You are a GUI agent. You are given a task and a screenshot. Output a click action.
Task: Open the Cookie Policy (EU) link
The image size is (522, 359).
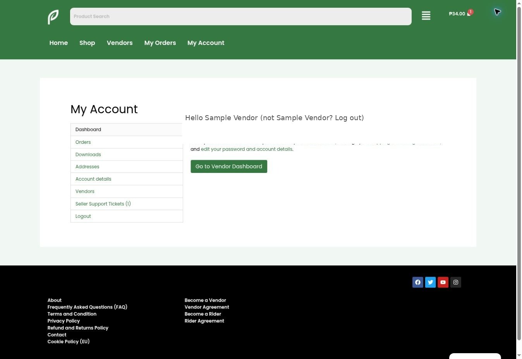tap(69, 342)
